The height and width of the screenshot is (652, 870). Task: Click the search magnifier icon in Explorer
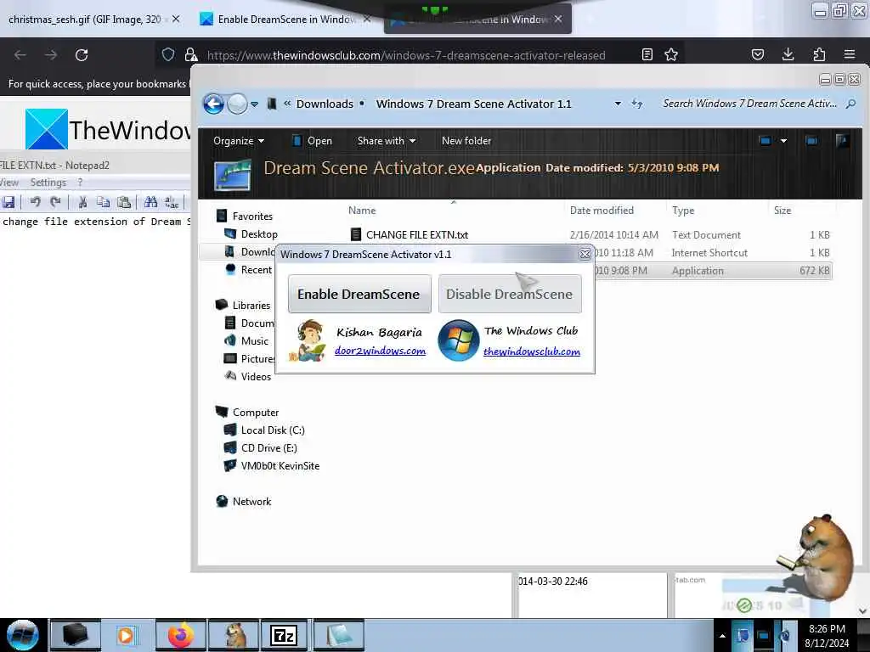pos(850,104)
